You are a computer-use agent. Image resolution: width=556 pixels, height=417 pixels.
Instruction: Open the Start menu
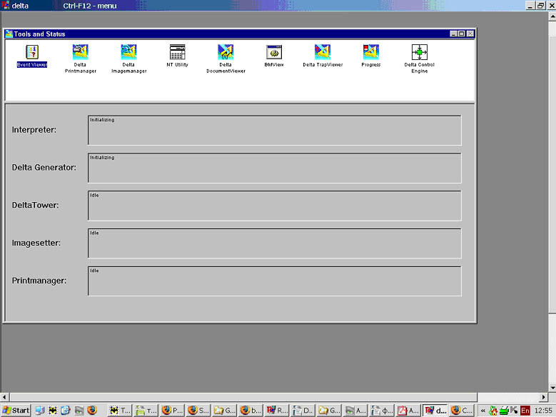pyautogui.click(x=16, y=411)
